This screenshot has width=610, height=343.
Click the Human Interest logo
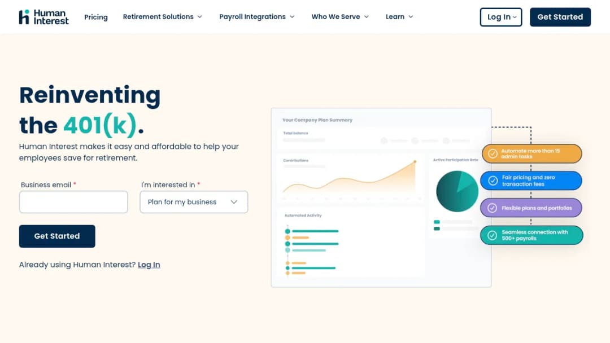click(x=43, y=17)
